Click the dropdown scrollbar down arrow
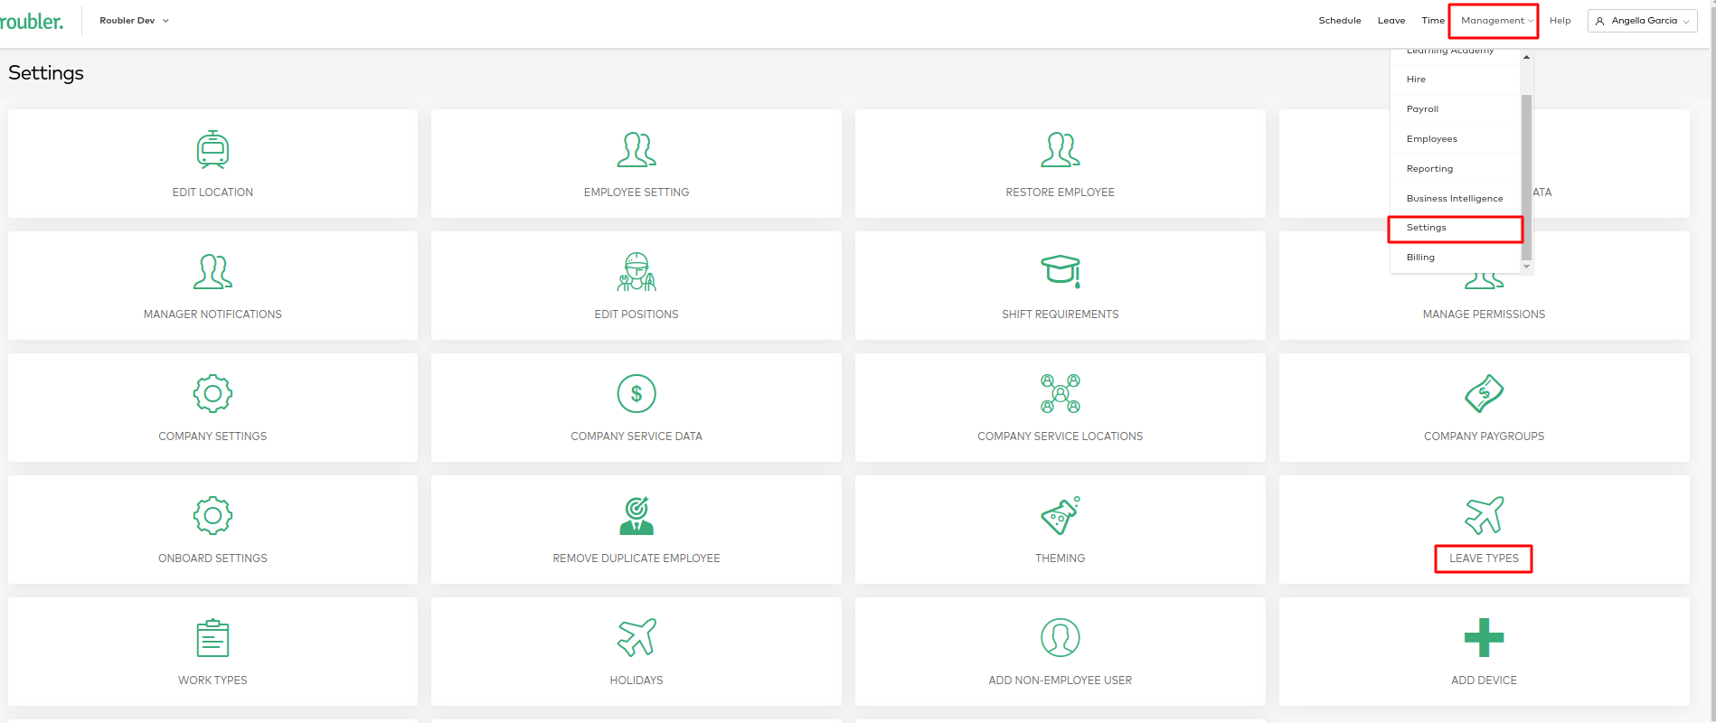 pos(1526,267)
